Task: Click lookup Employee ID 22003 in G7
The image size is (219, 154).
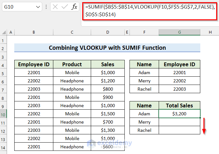Action: coord(179,89)
